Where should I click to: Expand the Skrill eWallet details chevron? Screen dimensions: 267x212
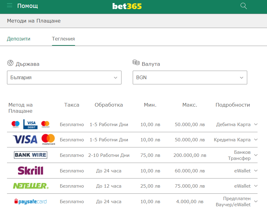(x=256, y=171)
